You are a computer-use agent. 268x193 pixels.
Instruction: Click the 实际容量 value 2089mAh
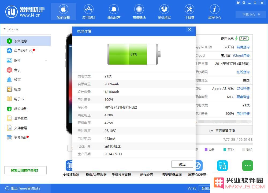pos(111,84)
